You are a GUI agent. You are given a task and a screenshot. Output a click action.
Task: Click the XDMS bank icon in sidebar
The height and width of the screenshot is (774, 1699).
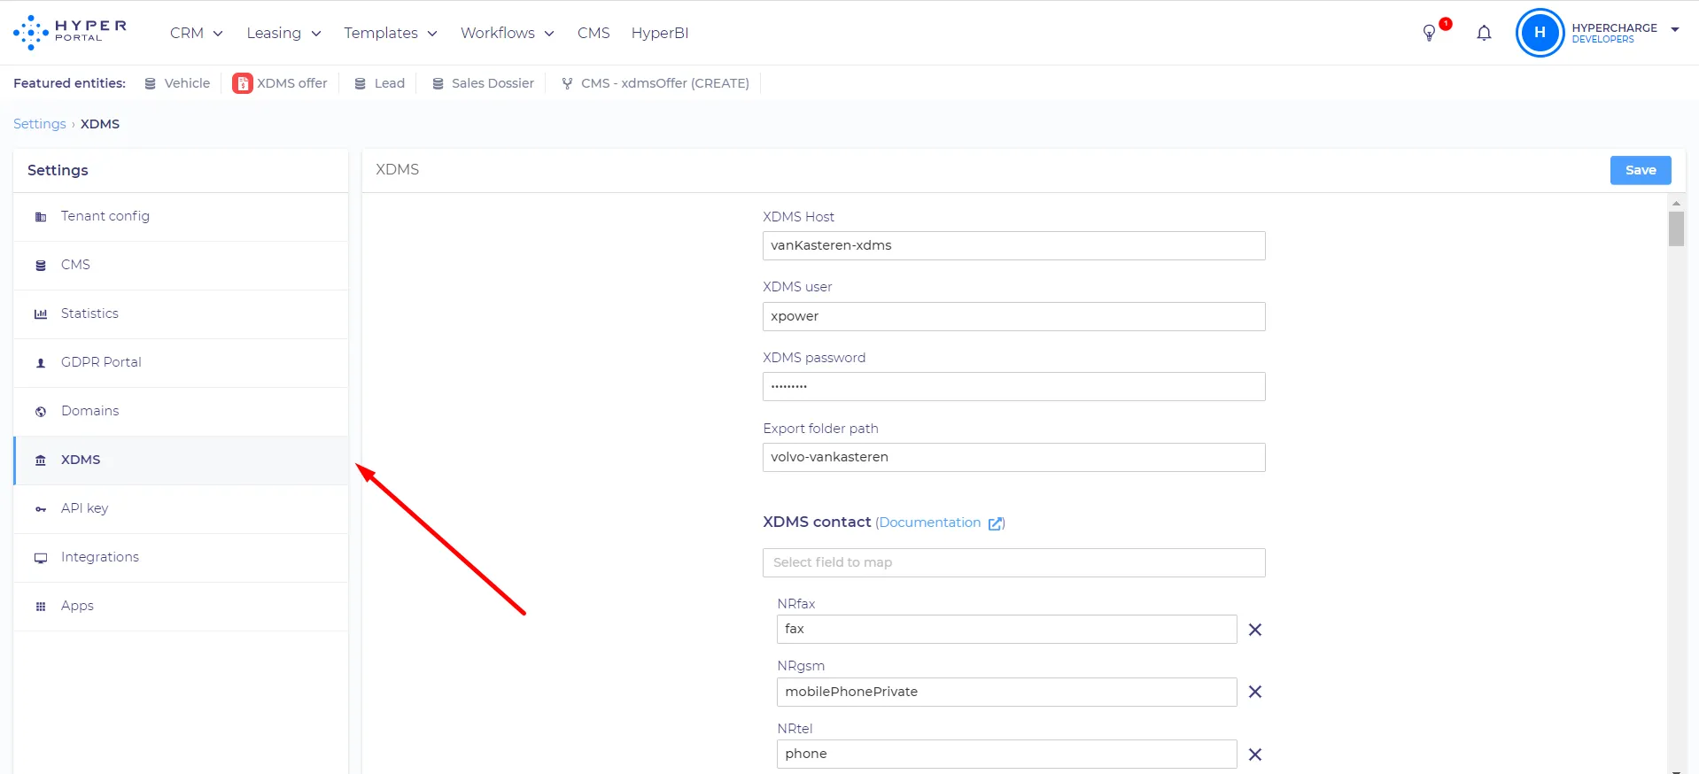coord(41,461)
